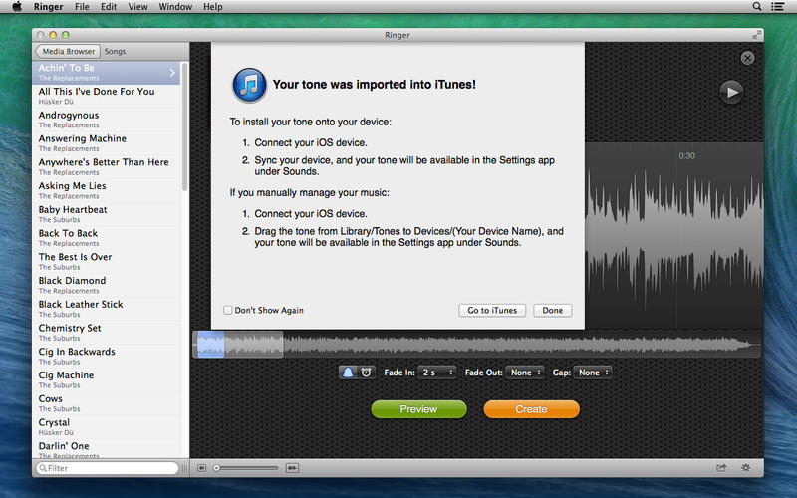The height and width of the screenshot is (498, 797).
Task: Open the File menu
Action: point(82,7)
